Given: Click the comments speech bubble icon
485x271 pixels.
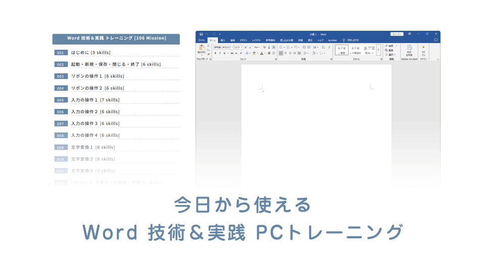Looking at the screenshot, I should [x=435, y=40].
